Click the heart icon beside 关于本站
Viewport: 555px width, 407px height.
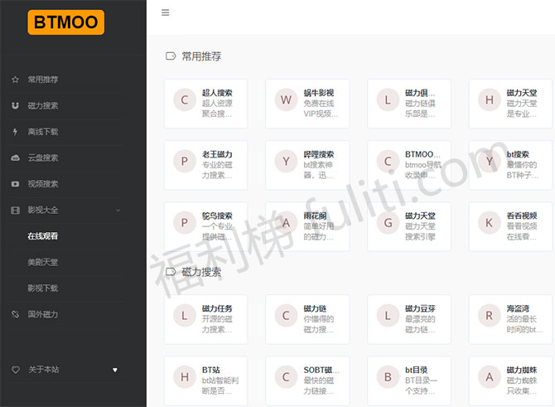[x=15, y=370]
